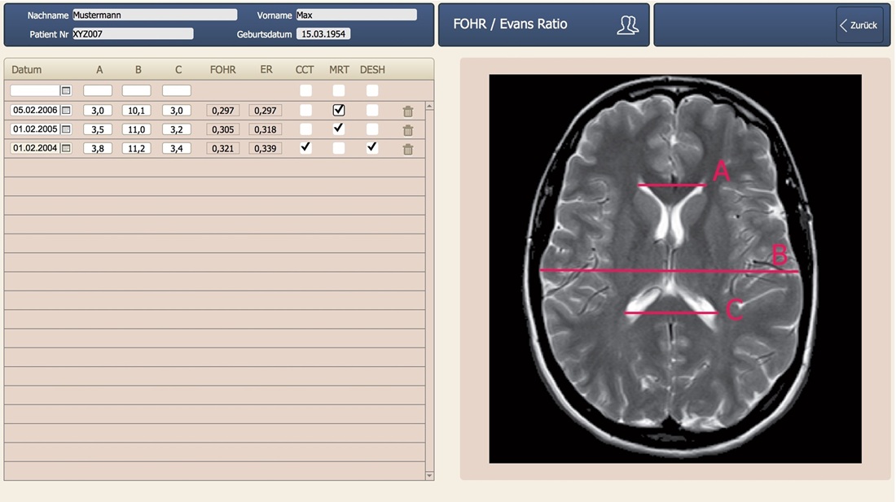Screen dimensions: 896x502
Task: Open calendar picker next to 01.02.2005
Action: tap(66, 129)
